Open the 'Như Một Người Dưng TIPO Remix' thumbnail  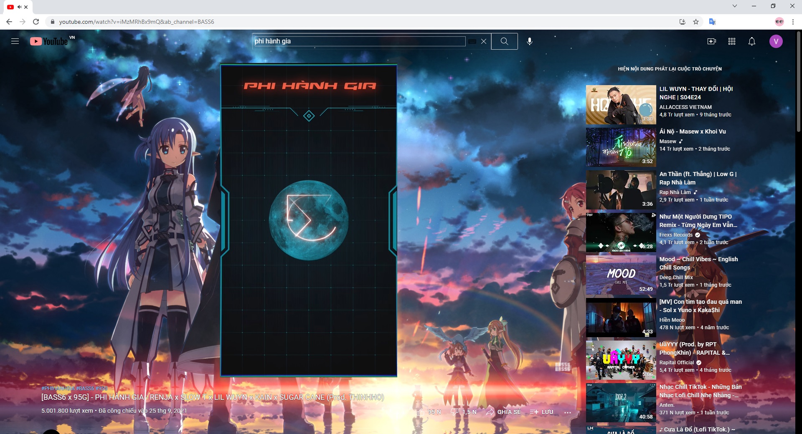[x=621, y=232]
